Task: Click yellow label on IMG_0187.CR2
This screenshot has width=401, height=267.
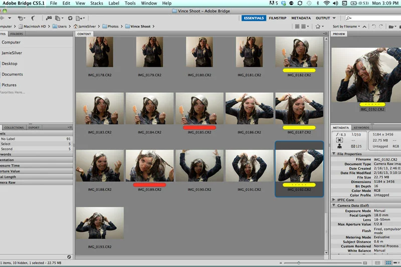Action: click(x=299, y=128)
